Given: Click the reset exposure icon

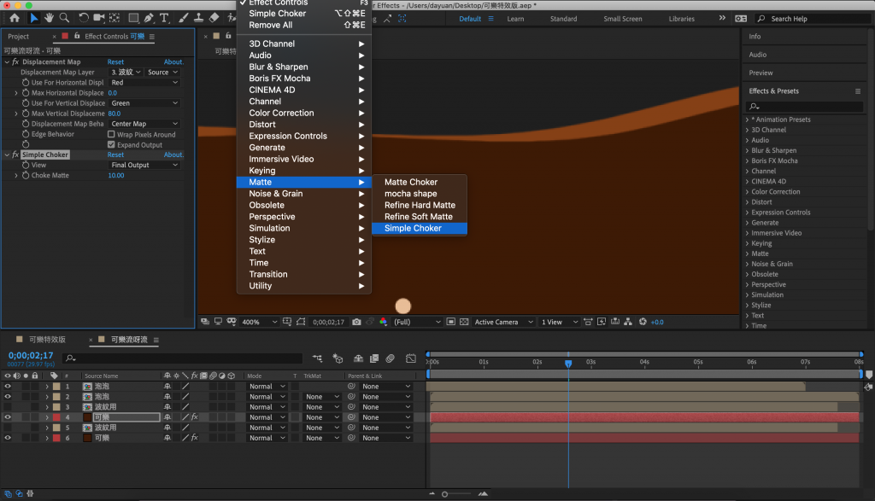Looking at the screenshot, I should click(643, 322).
